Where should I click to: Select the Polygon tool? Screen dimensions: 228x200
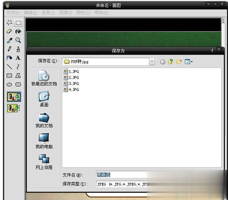point(18,75)
